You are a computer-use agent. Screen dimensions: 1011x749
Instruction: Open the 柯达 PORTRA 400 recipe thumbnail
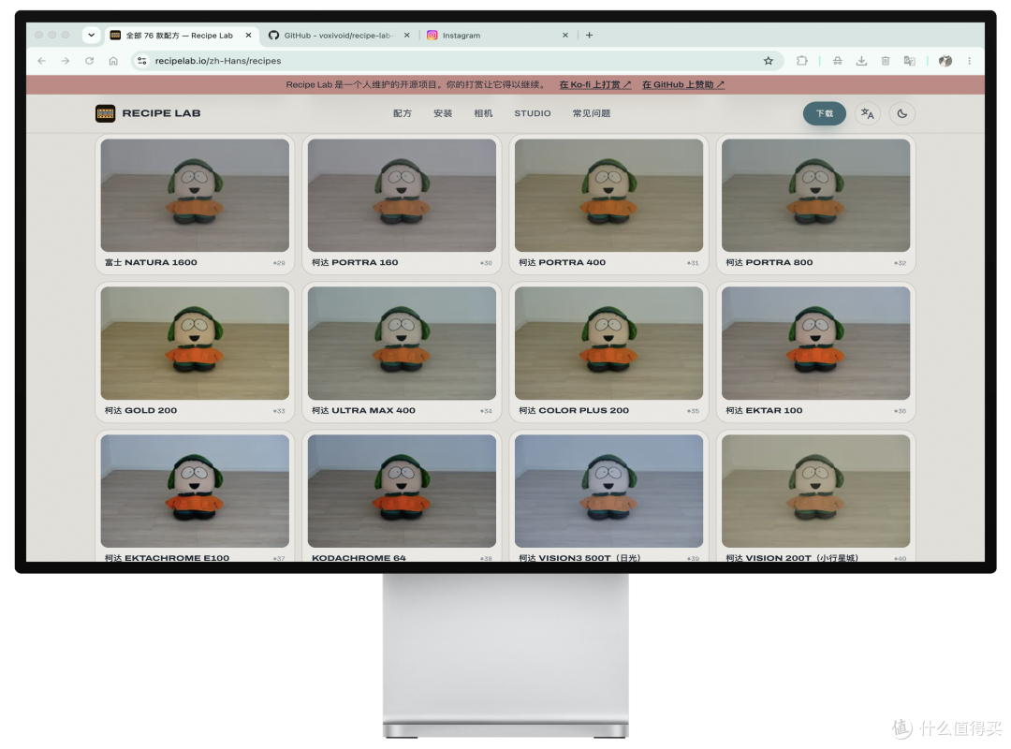click(x=608, y=196)
